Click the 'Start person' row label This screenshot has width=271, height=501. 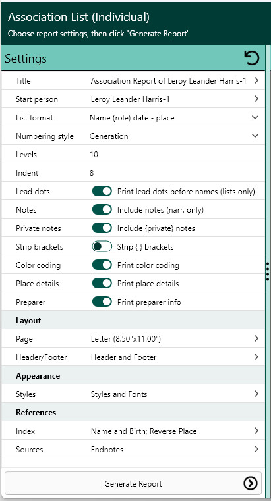click(x=37, y=99)
